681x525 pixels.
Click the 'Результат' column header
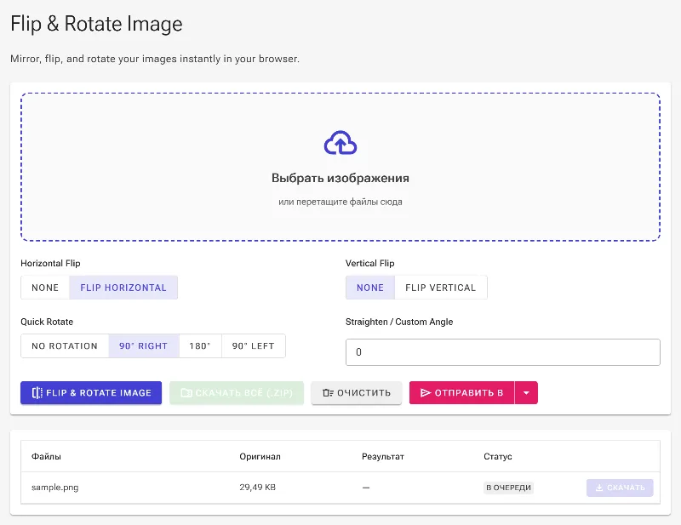tap(382, 456)
